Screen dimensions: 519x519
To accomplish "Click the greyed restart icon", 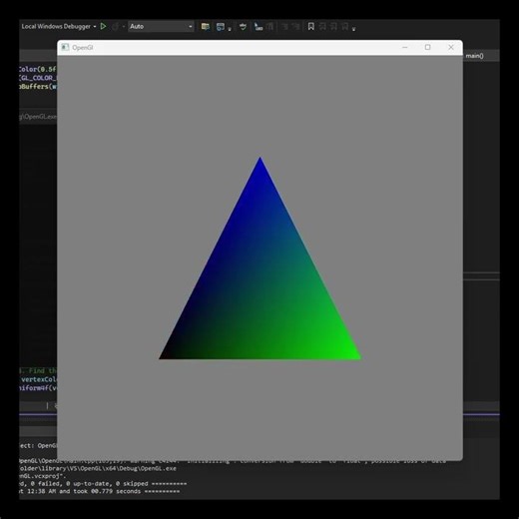I will click(116, 26).
